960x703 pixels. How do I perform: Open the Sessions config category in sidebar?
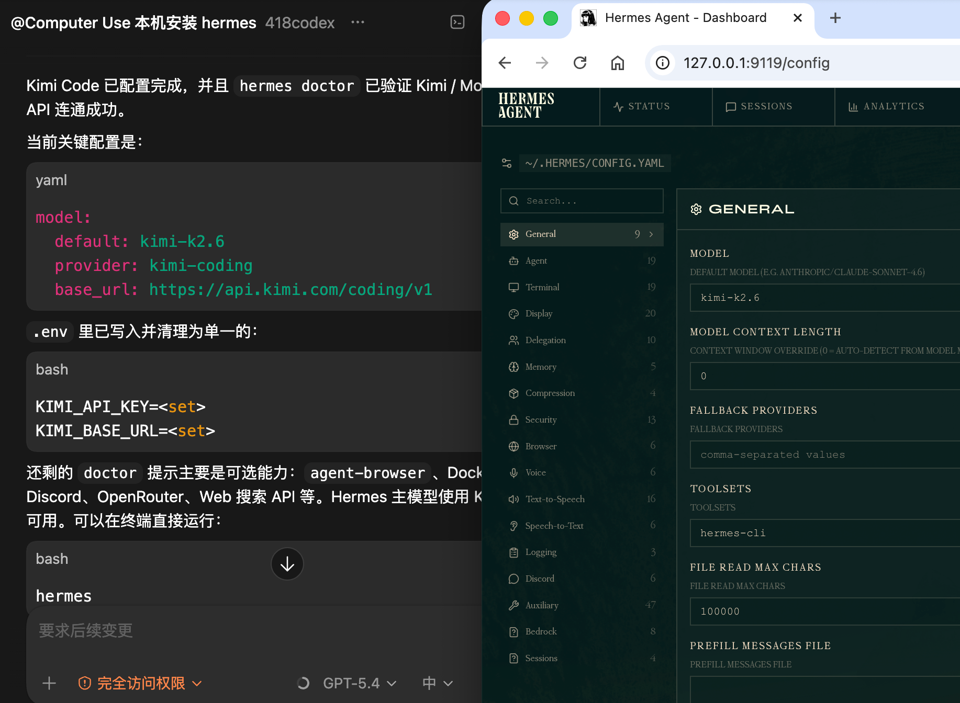tap(582, 658)
